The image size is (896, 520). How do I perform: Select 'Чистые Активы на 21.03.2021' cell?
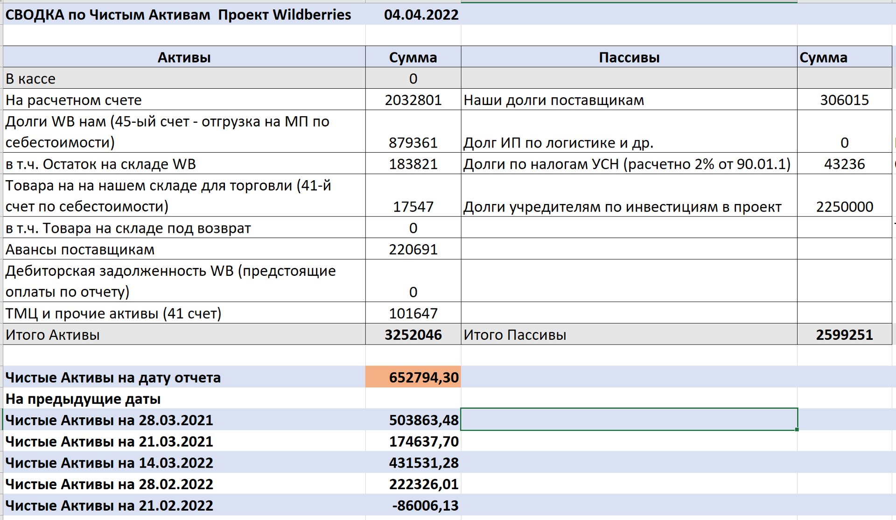[x=184, y=441]
